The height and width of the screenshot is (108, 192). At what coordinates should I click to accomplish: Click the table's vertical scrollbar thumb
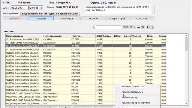[x=186, y=44]
